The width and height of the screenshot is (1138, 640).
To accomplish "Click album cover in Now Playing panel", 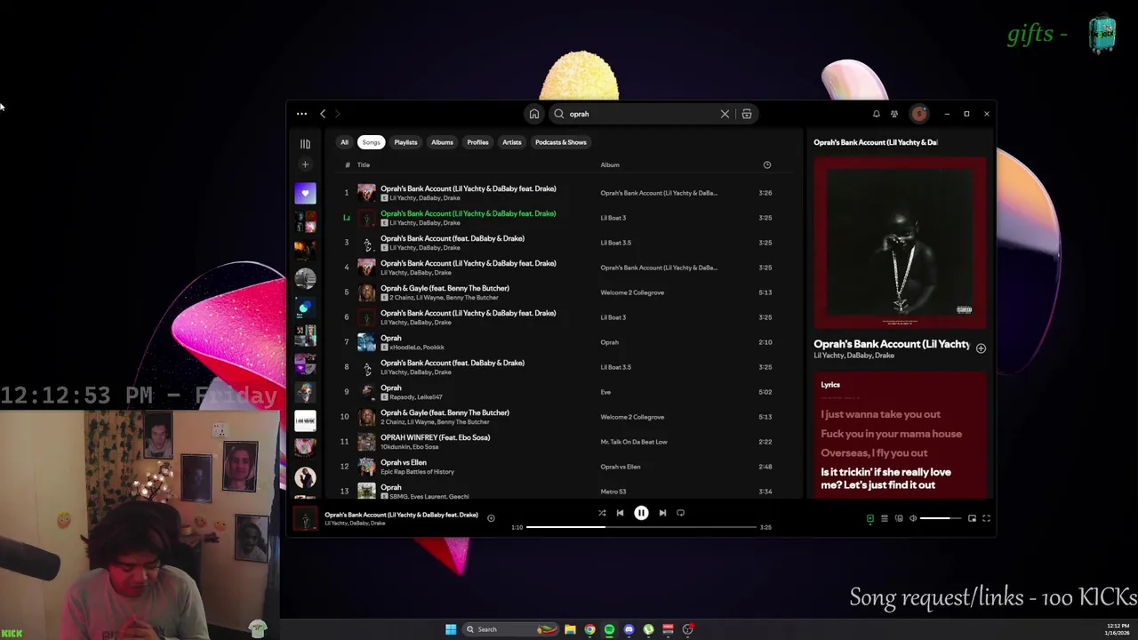I will (x=900, y=243).
